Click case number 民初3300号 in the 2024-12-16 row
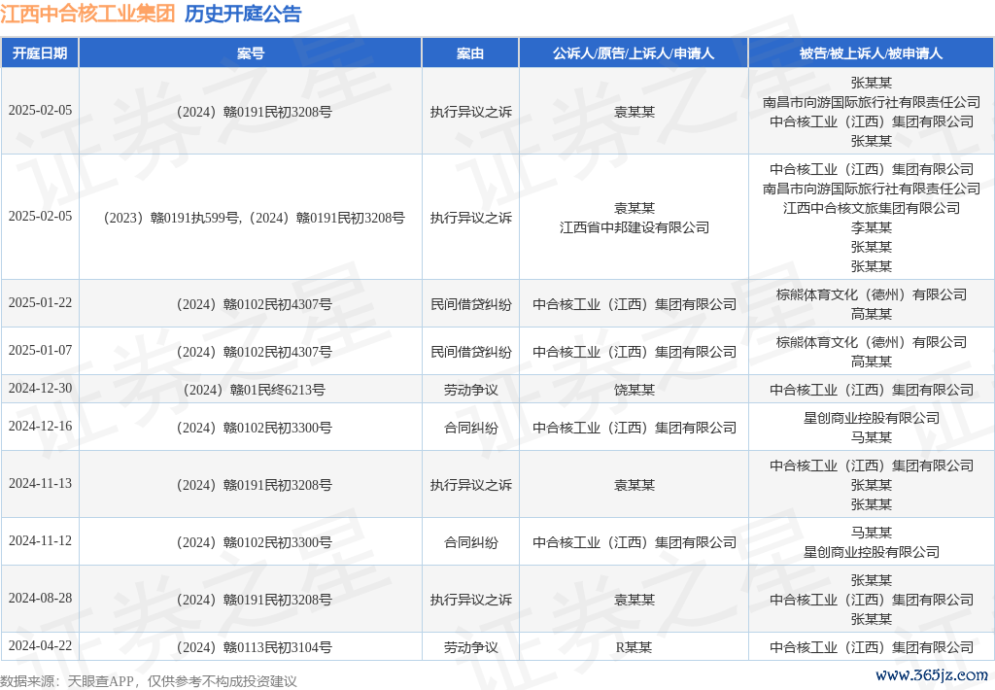Screen dimensions: 995x690 pos(254,428)
